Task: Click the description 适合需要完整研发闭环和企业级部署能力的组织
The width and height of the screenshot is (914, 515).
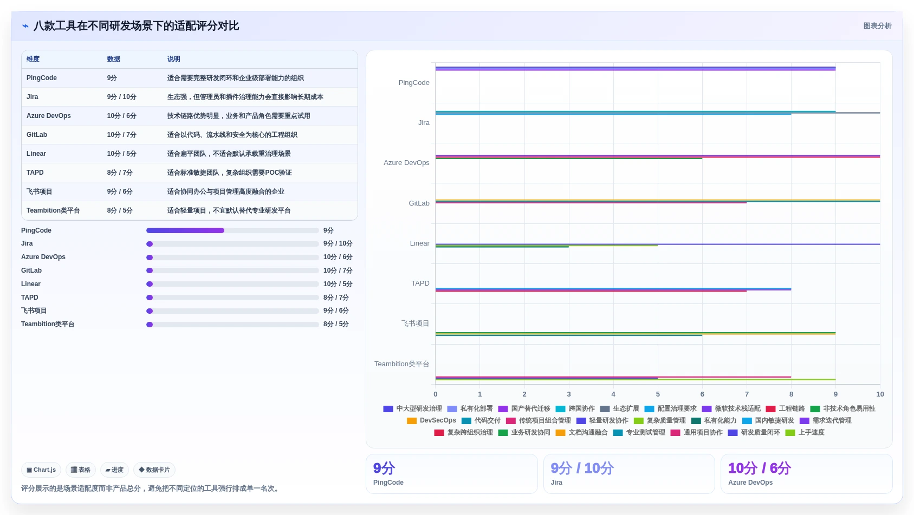Action: pos(236,78)
